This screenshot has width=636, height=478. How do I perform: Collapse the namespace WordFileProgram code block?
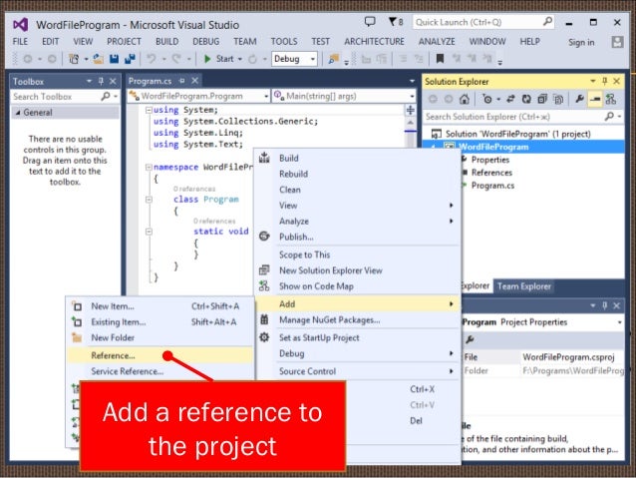[x=148, y=168]
